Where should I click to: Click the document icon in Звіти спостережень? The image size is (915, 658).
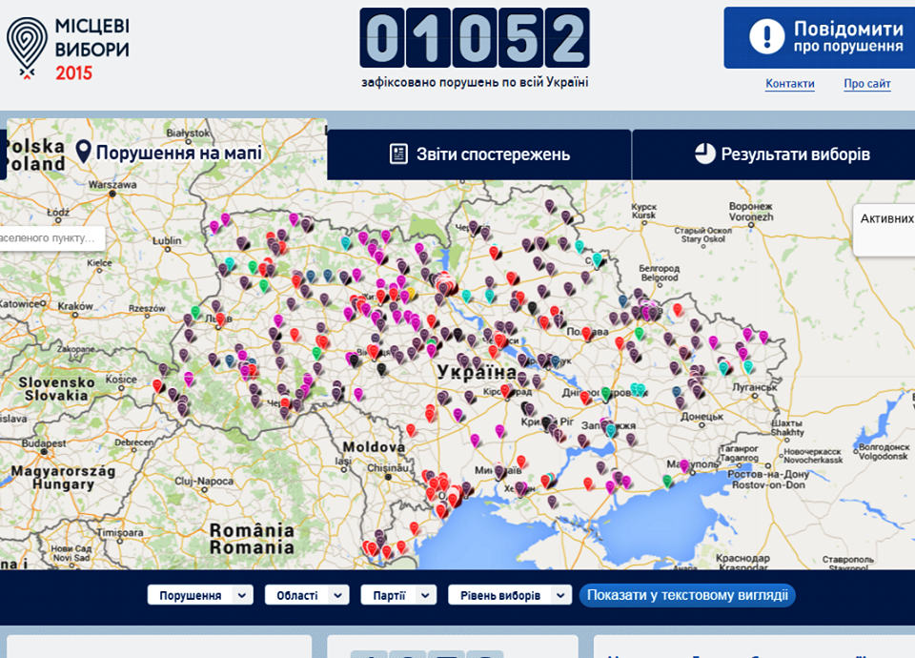pos(398,154)
